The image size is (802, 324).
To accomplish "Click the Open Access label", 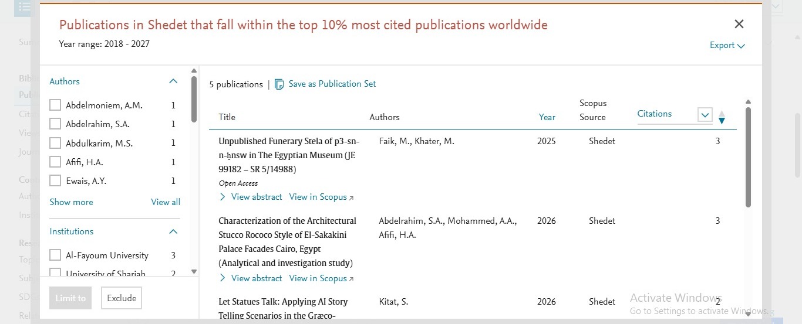I will tap(238, 183).
